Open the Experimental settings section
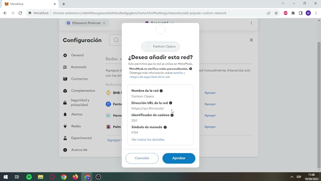The image size is (321, 181). pos(82,138)
